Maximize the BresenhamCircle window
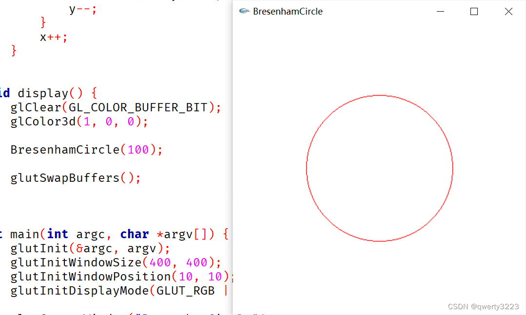 coord(474,11)
